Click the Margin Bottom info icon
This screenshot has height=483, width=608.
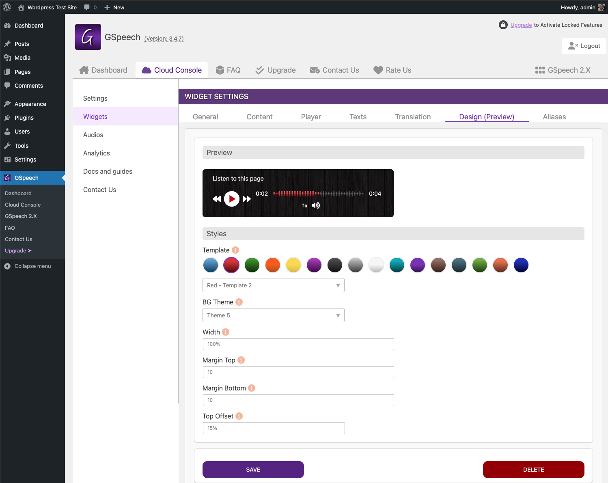252,388
